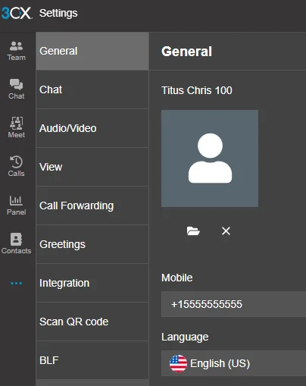This screenshot has width=306, height=386.
Task: Remove the profile picture with X
Action: click(226, 231)
